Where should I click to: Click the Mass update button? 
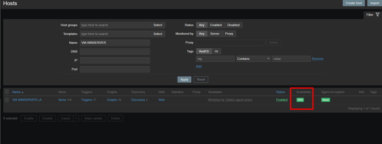(94, 118)
